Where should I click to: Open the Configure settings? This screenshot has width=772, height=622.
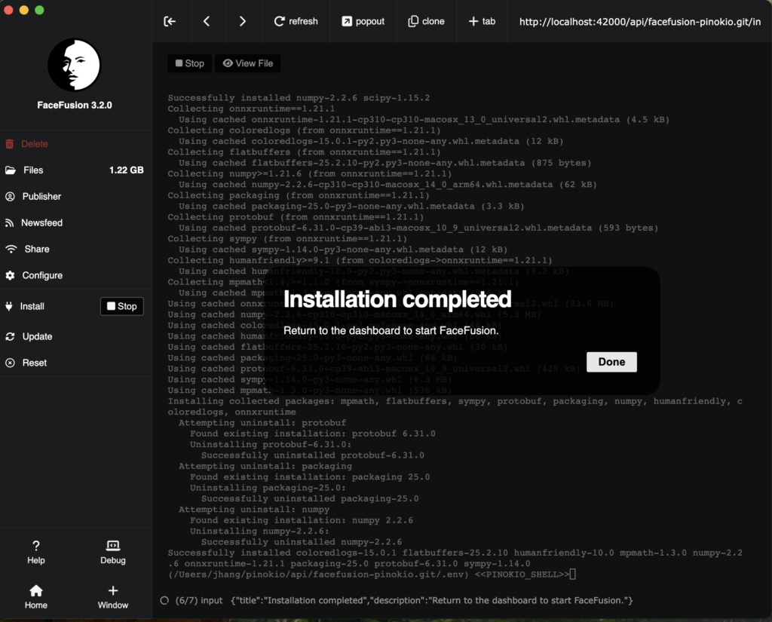[x=42, y=275]
